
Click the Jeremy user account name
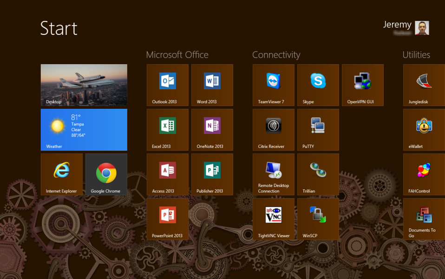[x=397, y=25]
